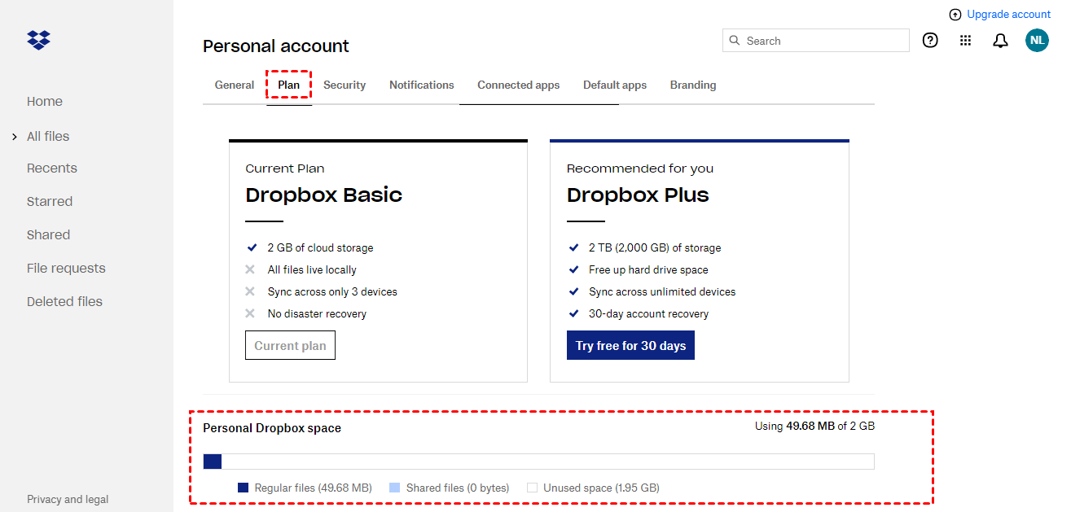Click the Dropbox logo icon
Viewport: 1071px width, 512px height.
(38, 40)
